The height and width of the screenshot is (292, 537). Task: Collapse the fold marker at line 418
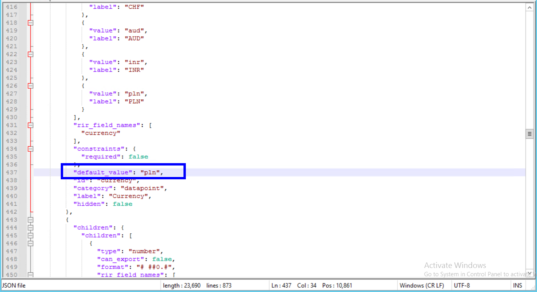30,23
